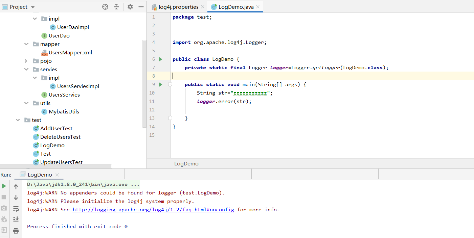Click 'Process finished with exit code 0' text
The image size is (474, 238).
coord(77,227)
